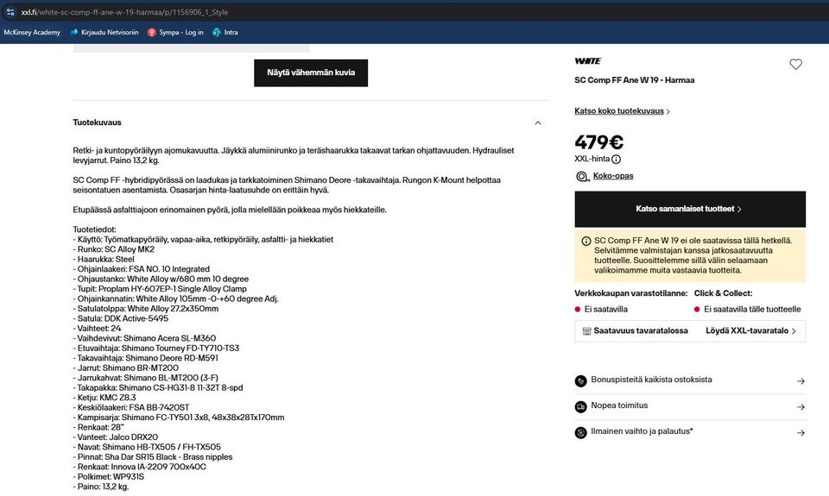Collapse the Tuotekuvaus section chevron
Viewport: 829px width, 496px height.
click(538, 123)
